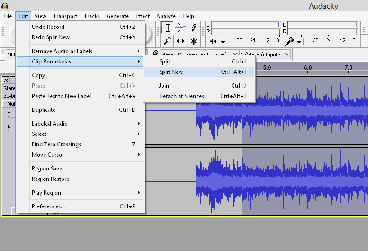Viewport: 368px width, 251px height.
Task: Choose Redo Split New
Action: pyautogui.click(x=80, y=37)
